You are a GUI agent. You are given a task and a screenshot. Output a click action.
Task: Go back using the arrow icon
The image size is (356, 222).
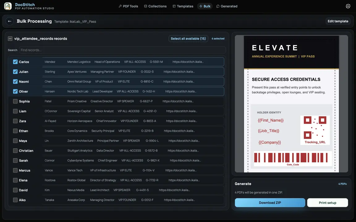(10, 21)
